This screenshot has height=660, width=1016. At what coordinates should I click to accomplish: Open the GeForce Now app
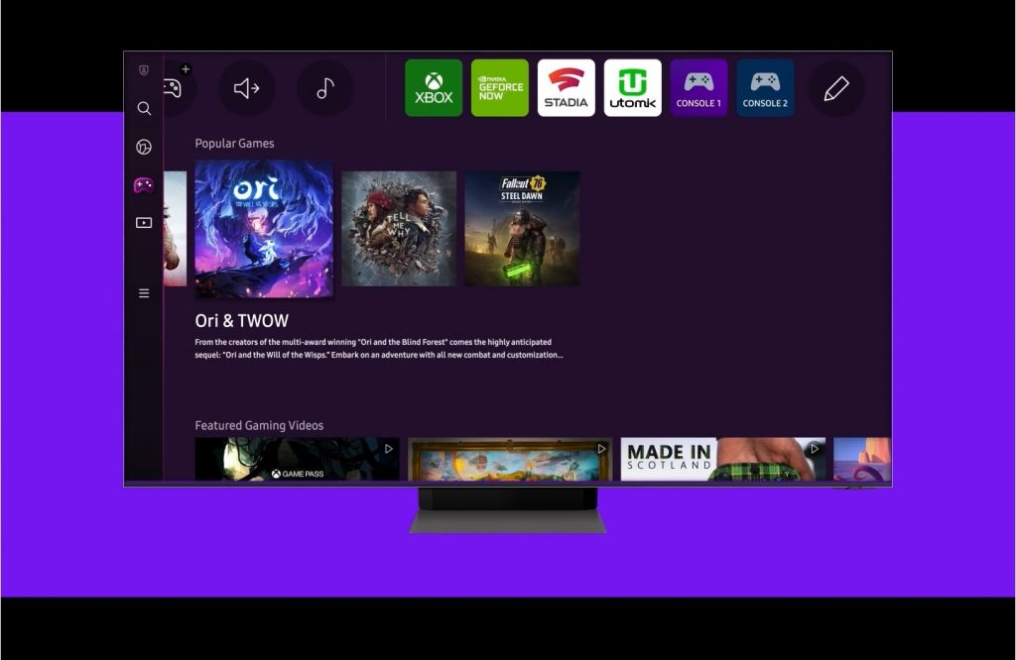[500, 88]
